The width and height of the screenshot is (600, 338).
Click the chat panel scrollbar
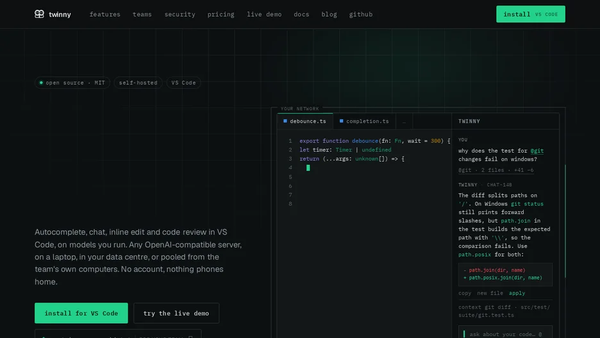coord(565,221)
